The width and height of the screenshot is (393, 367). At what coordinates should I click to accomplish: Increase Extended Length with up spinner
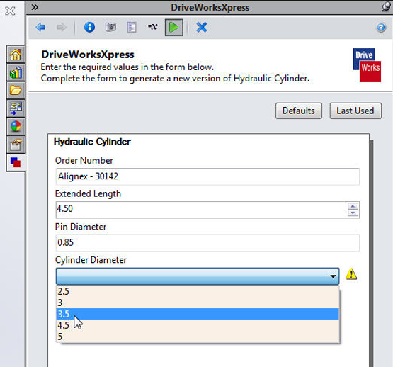pos(353,206)
